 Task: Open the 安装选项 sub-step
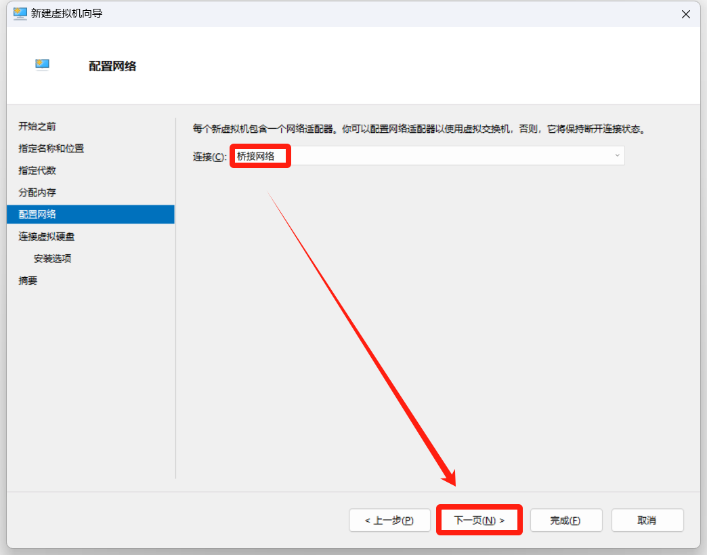tap(52, 258)
